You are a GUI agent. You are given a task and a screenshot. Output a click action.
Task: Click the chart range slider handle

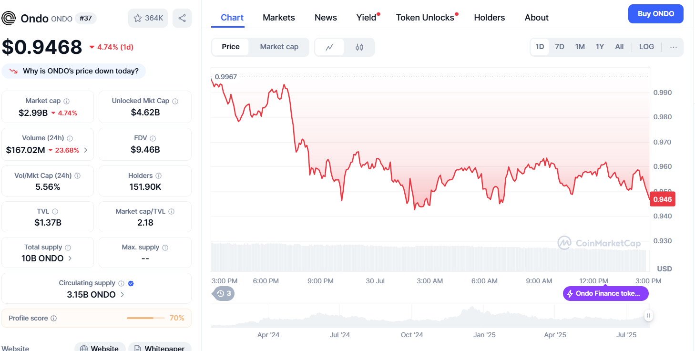[648, 316]
